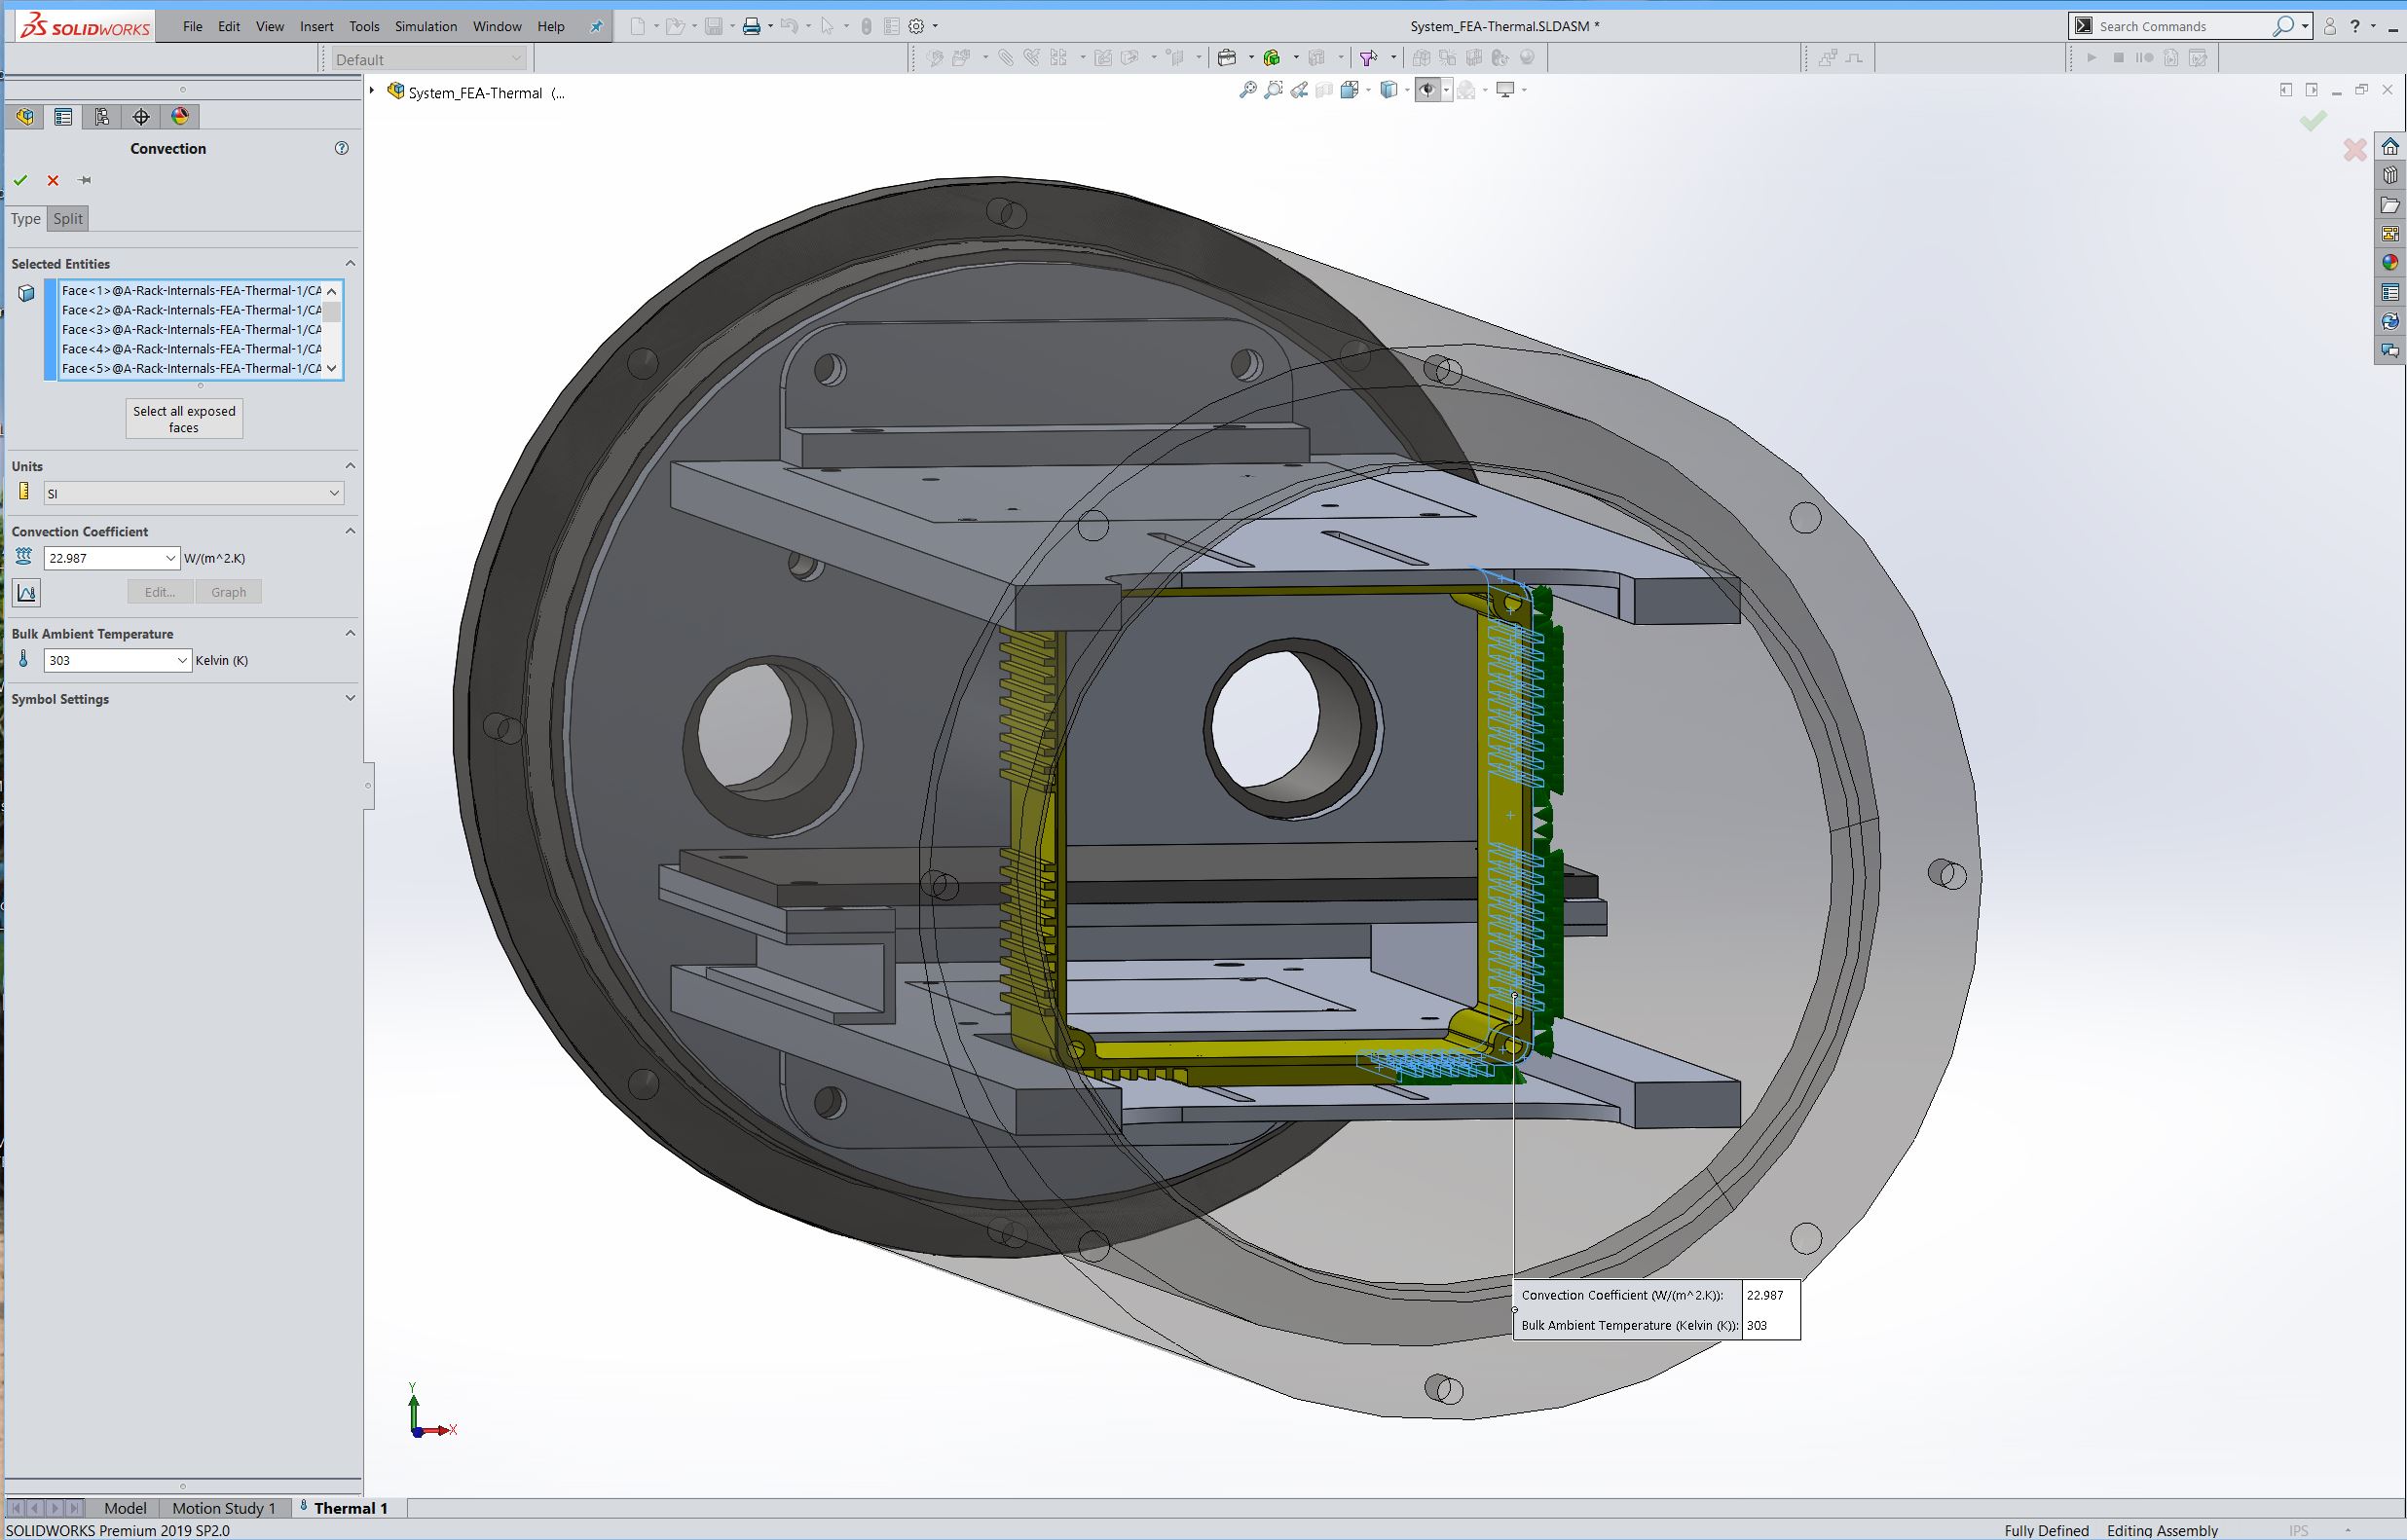Click Previous View icon

tap(1299, 90)
